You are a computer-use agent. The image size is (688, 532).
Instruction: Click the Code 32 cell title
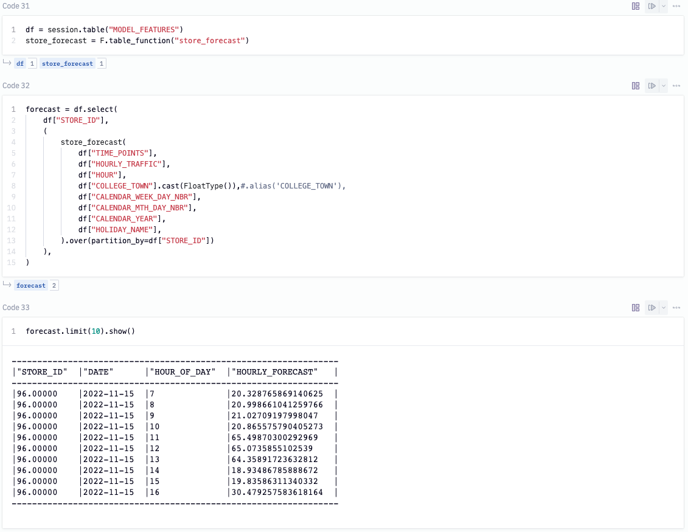(x=16, y=86)
